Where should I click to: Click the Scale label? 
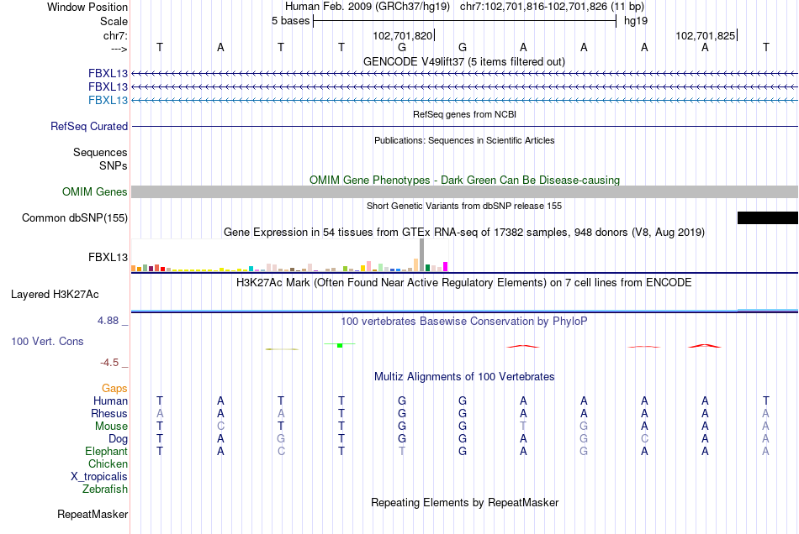click(114, 21)
